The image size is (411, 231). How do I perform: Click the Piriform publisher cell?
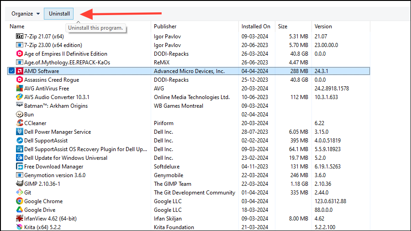click(x=163, y=123)
